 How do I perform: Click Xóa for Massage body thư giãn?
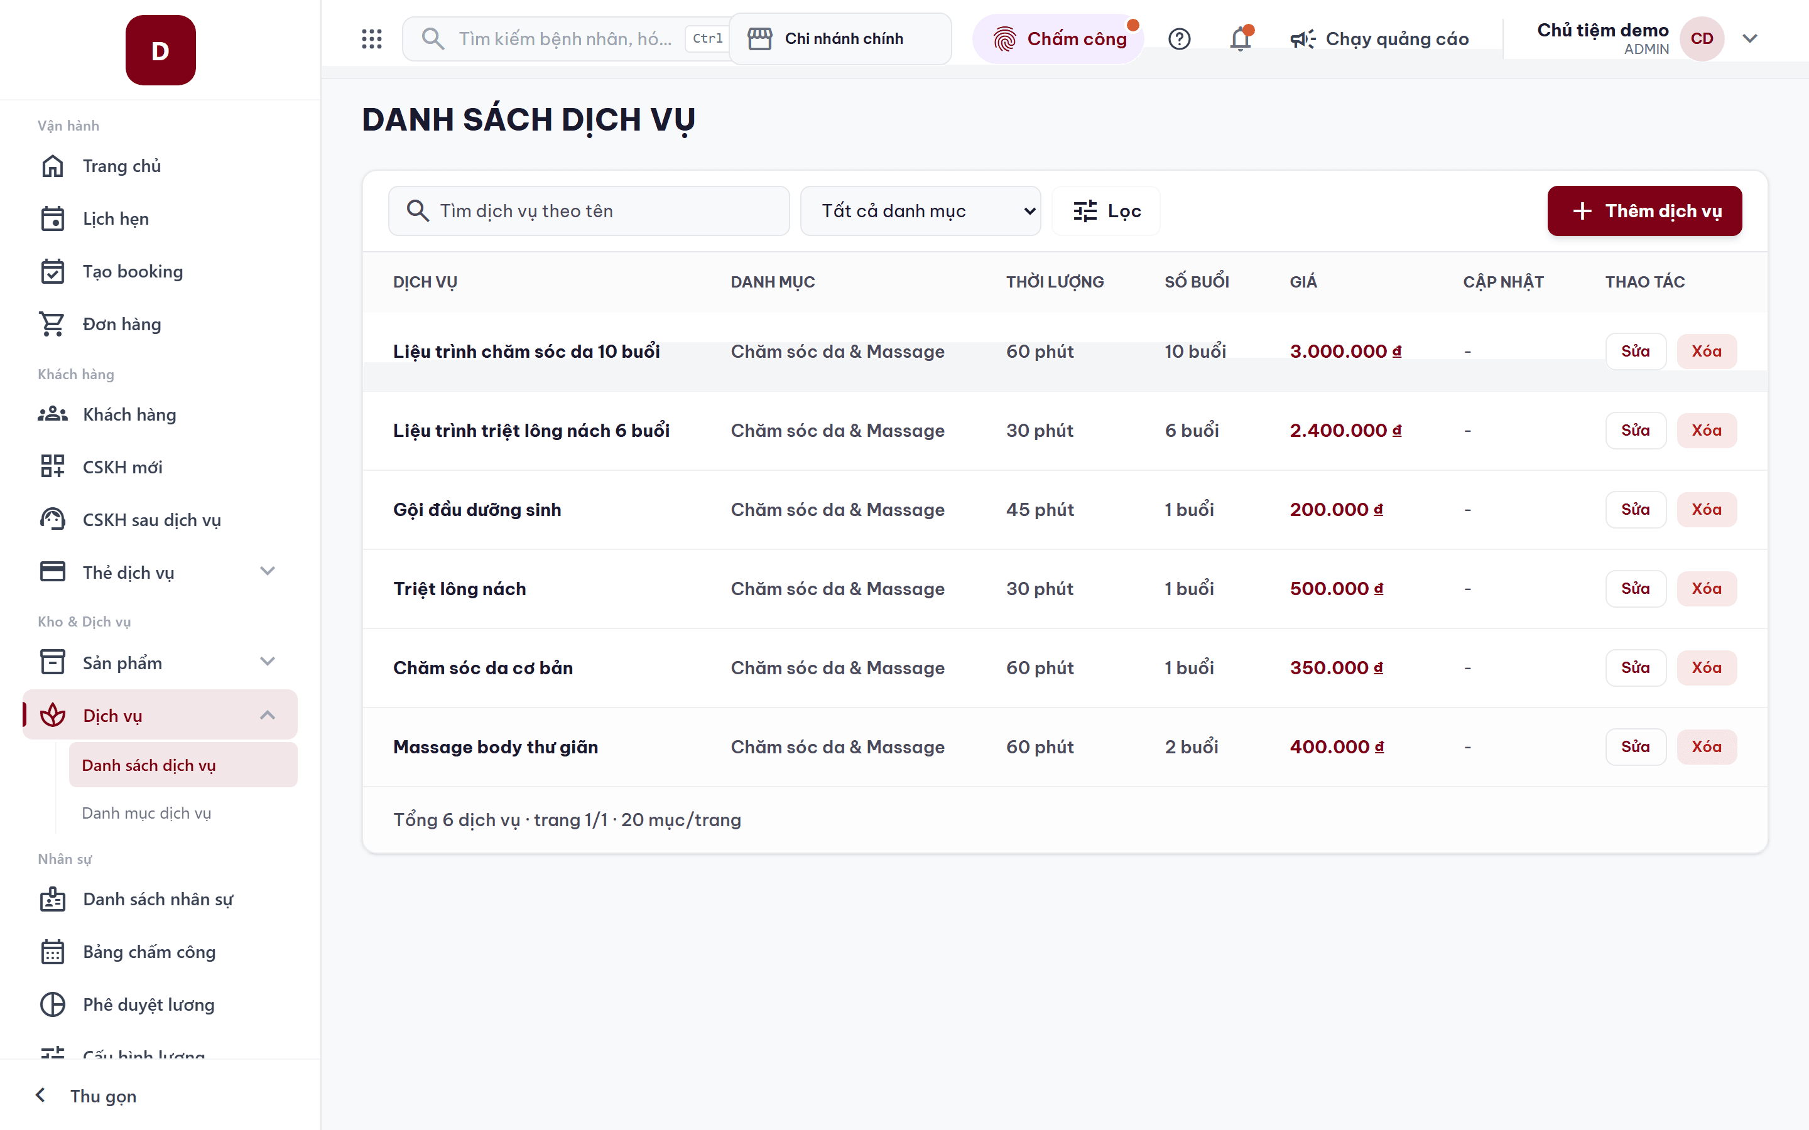(x=1707, y=746)
